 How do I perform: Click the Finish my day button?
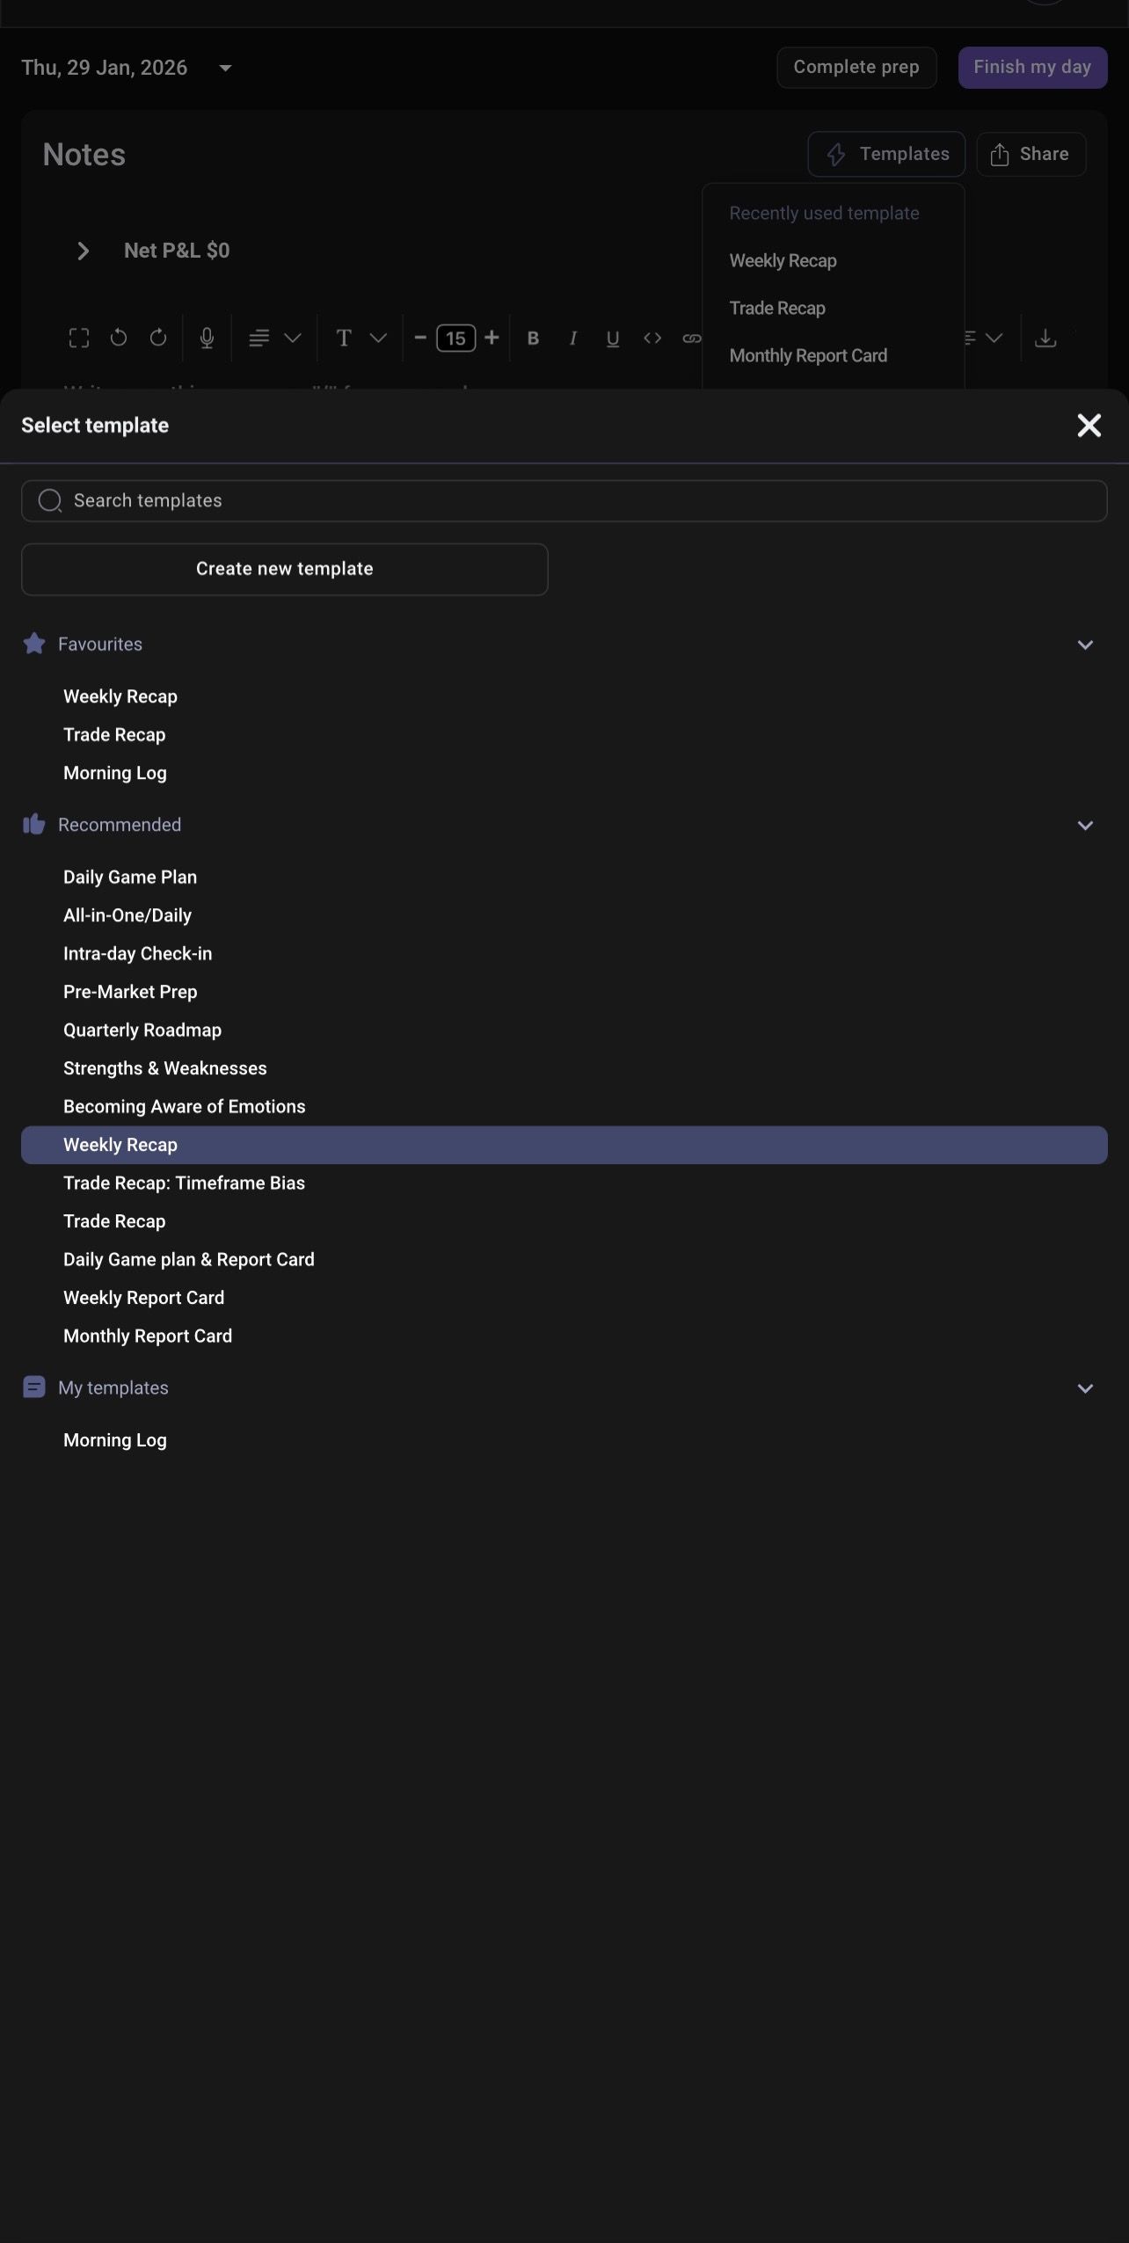tap(1032, 67)
